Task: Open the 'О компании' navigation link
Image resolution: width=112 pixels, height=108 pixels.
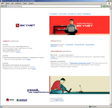Action: pyautogui.click(x=54, y=14)
